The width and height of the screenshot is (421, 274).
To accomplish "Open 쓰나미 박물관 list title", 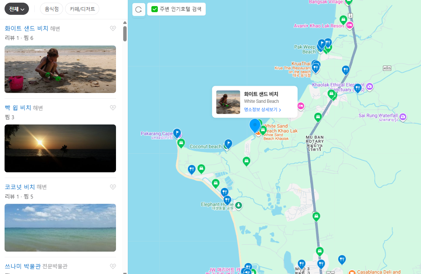I will point(22,266).
